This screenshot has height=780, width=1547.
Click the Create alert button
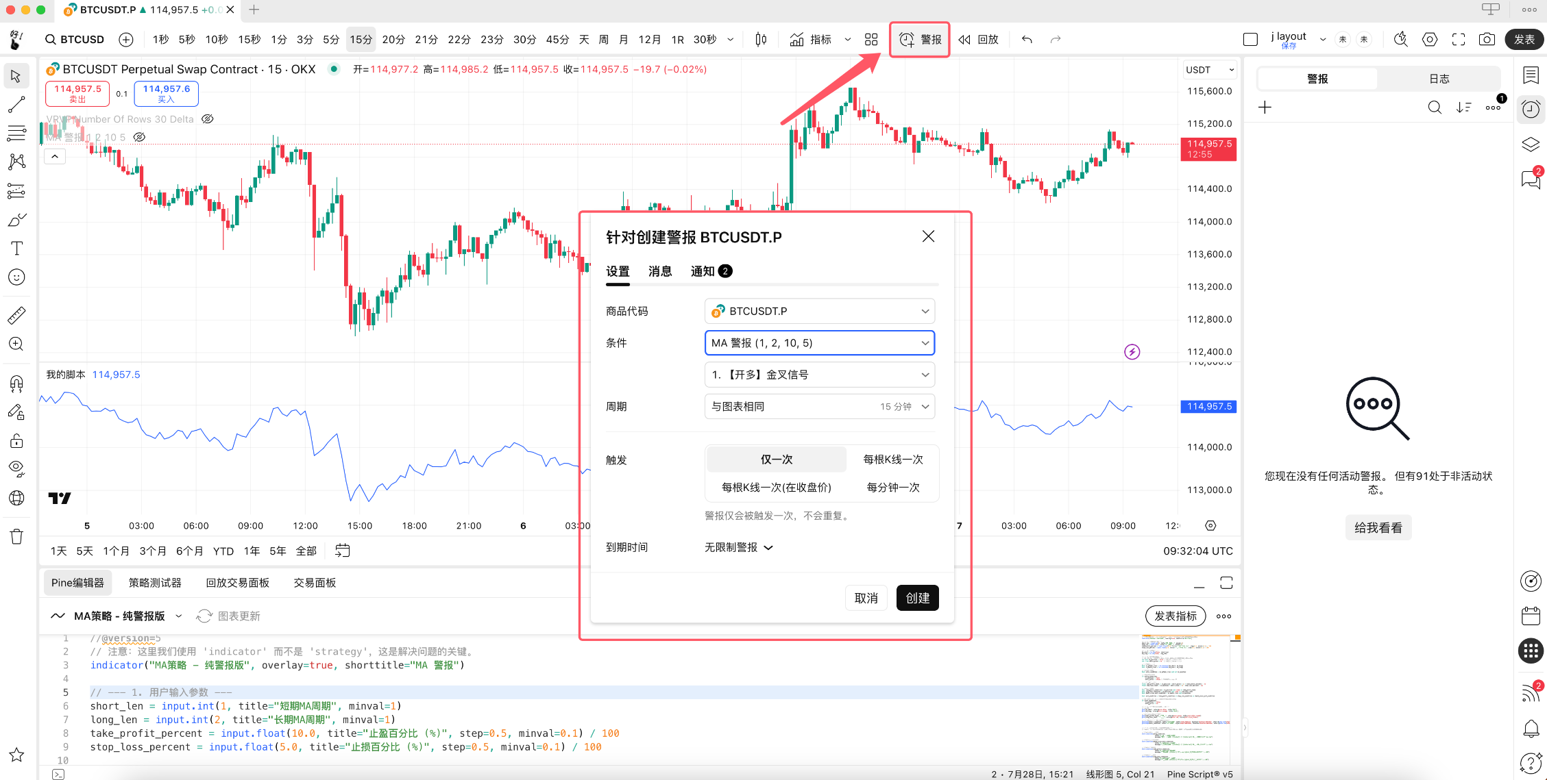(918, 598)
